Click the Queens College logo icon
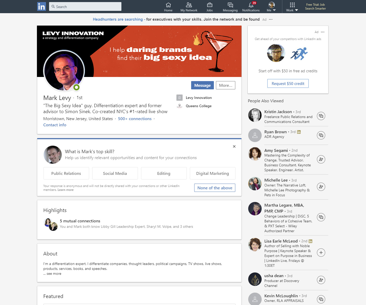Image resolution: width=366 pixels, height=305 pixels. 180,106
